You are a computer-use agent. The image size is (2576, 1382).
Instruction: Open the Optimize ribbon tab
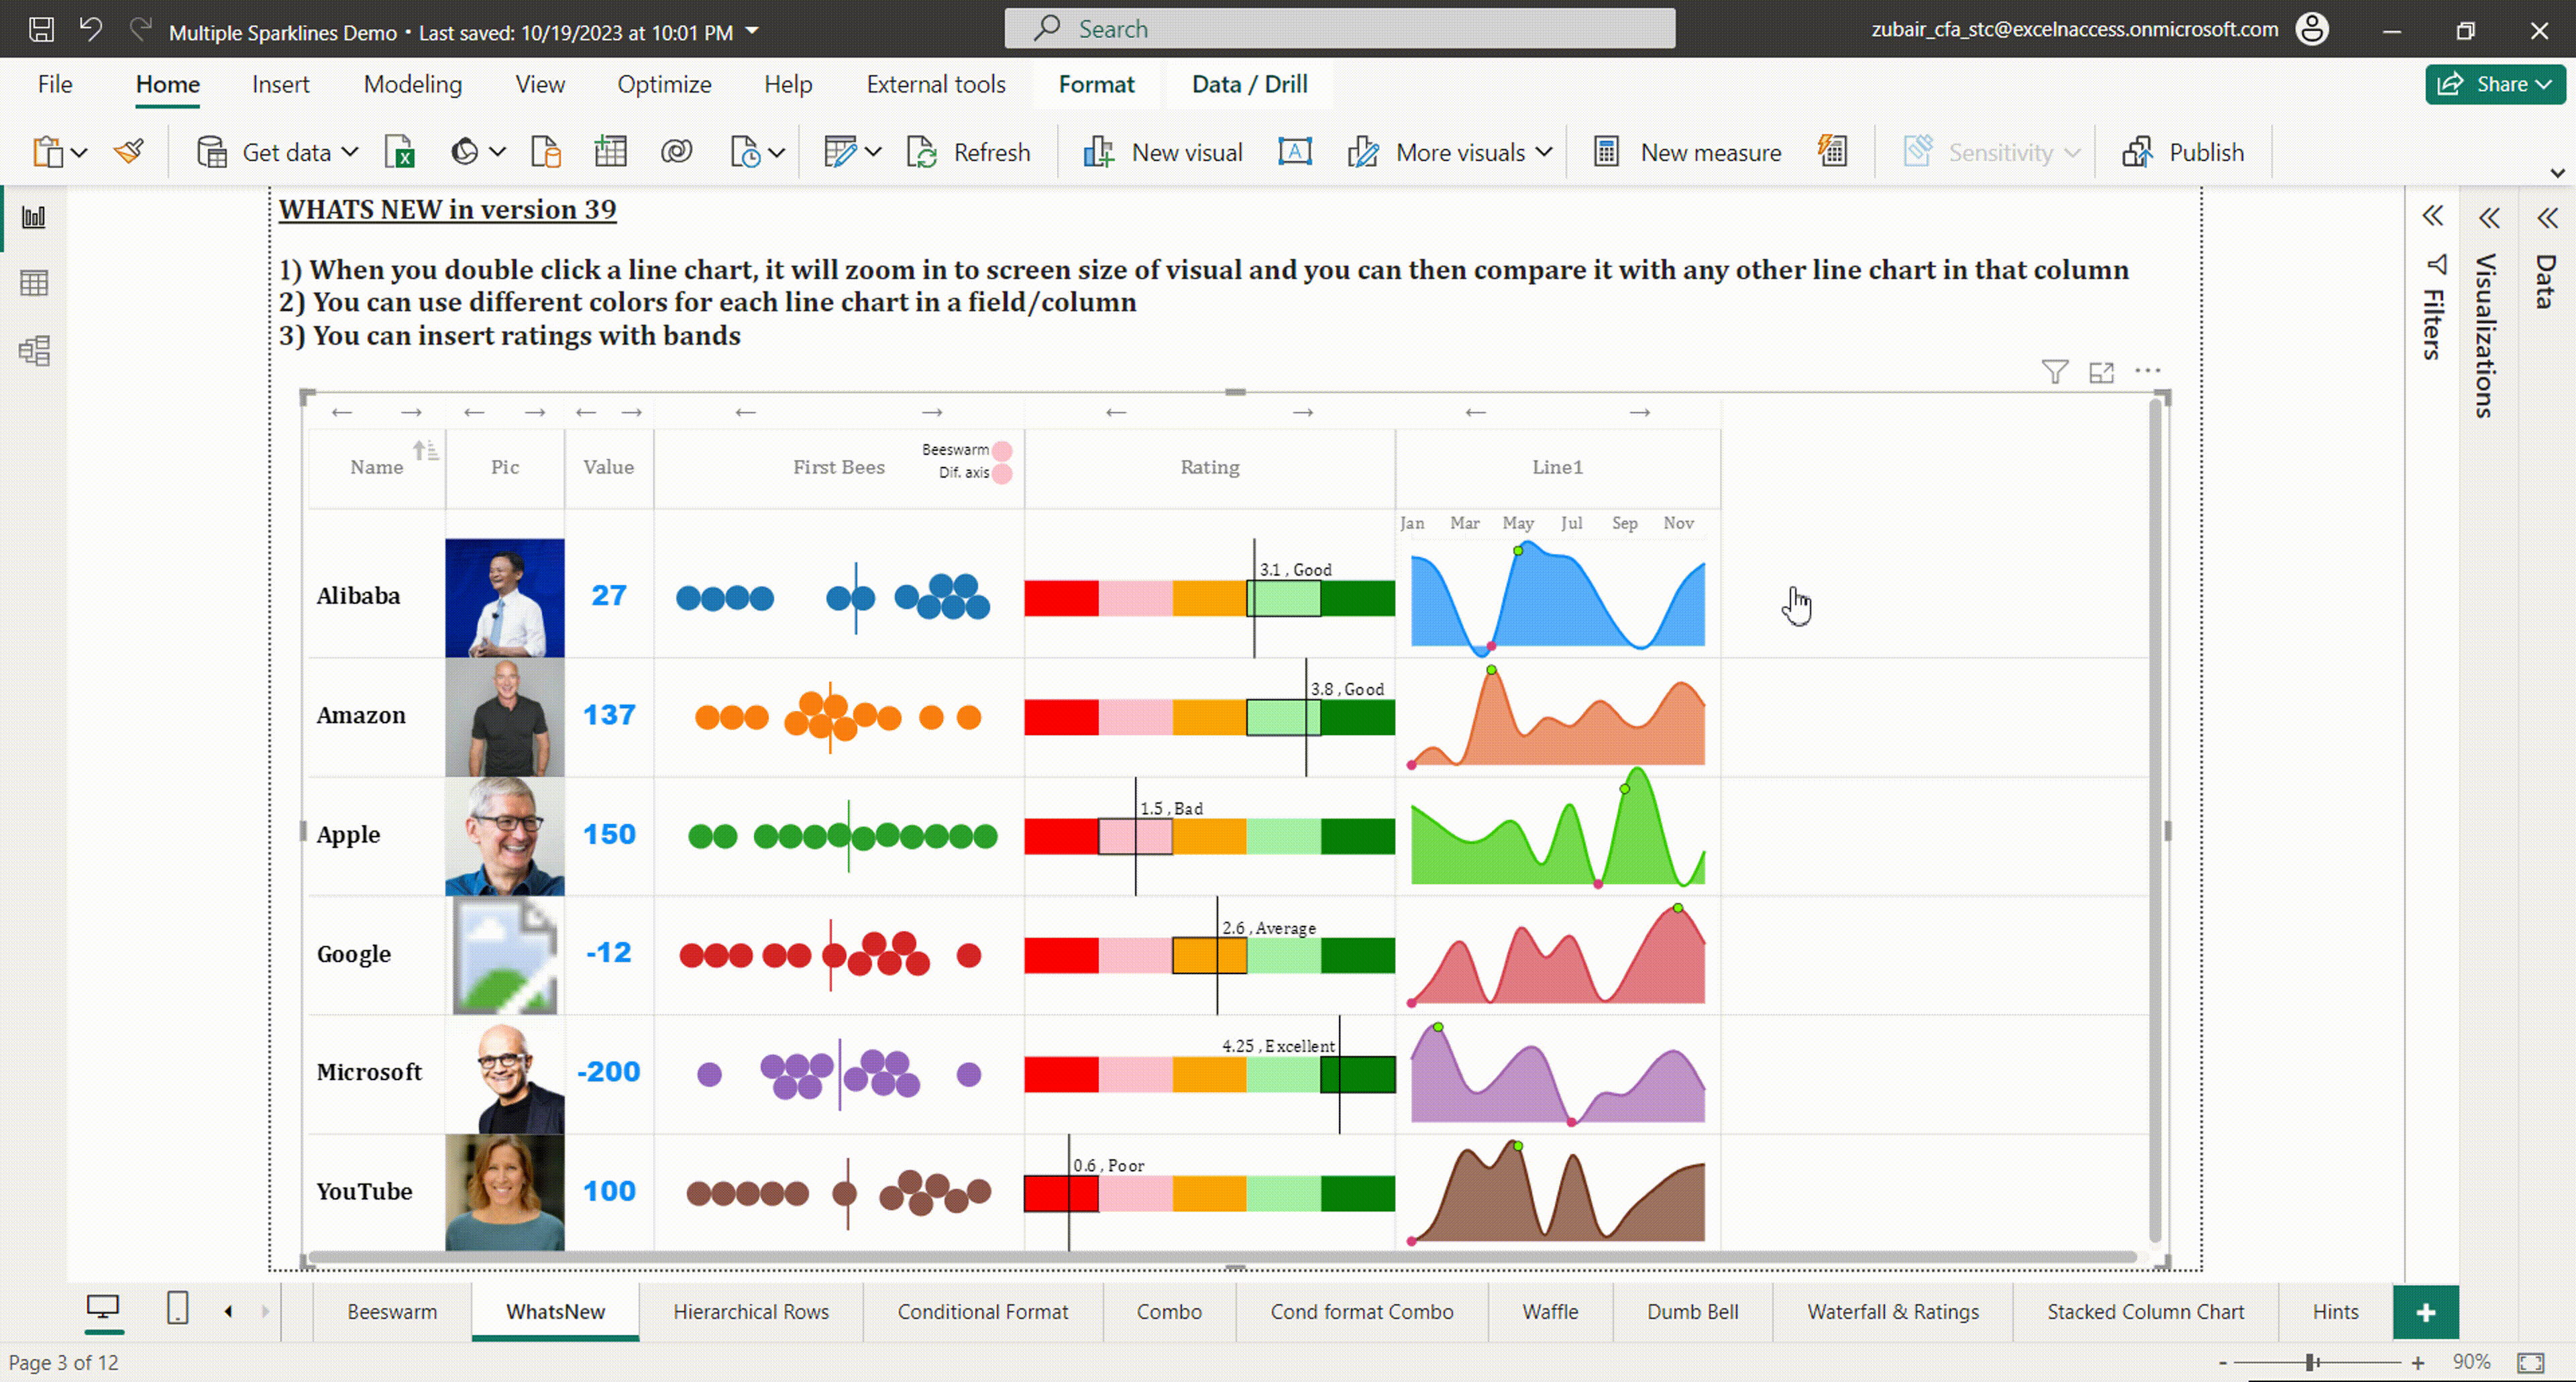[x=664, y=84]
